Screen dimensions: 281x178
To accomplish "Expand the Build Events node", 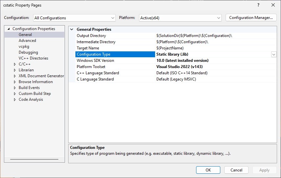I will (15, 88).
